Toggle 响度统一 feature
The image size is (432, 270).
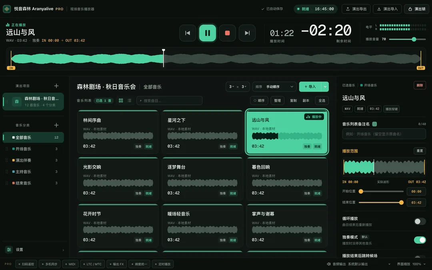point(140,264)
